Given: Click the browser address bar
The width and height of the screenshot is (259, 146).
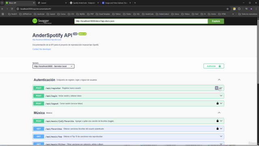Looking at the screenshot, I should [x=122, y=9].
